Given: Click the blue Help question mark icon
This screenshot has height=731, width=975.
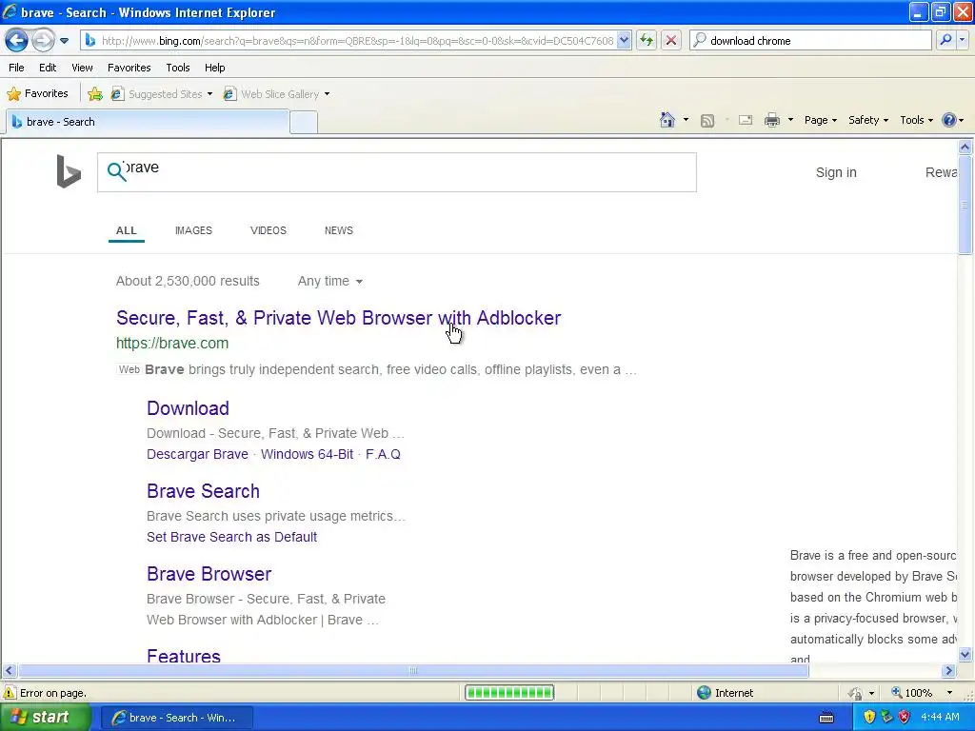Looking at the screenshot, I should (949, 120).
